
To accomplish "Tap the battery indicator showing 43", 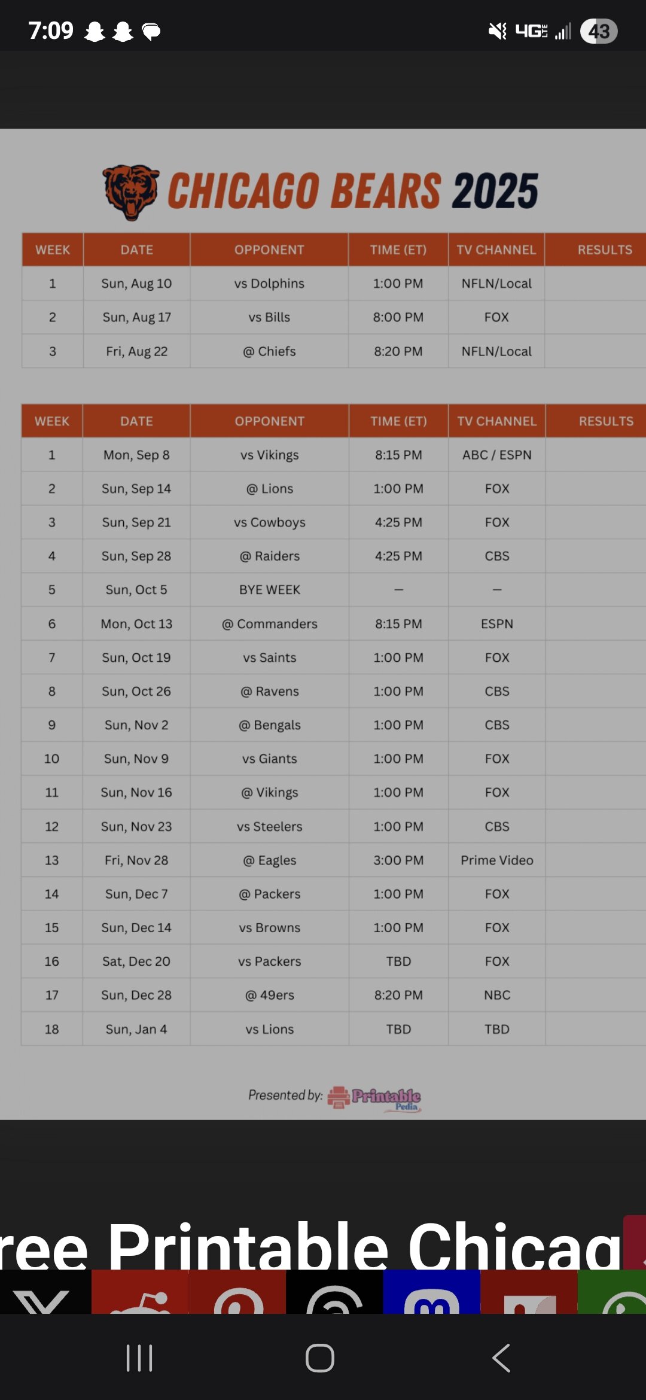I will [x=599, y=31].
